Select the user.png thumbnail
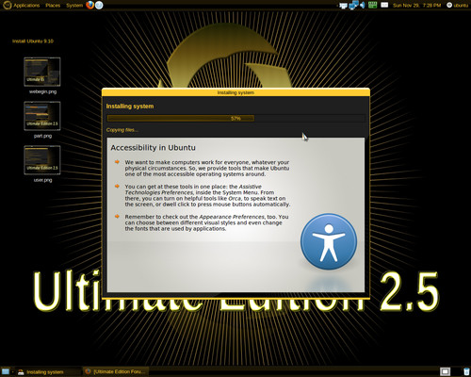471x377 pixels. coord(42,160)
